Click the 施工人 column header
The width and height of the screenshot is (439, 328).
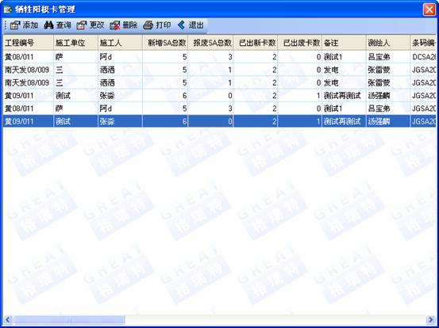point(121,43)
